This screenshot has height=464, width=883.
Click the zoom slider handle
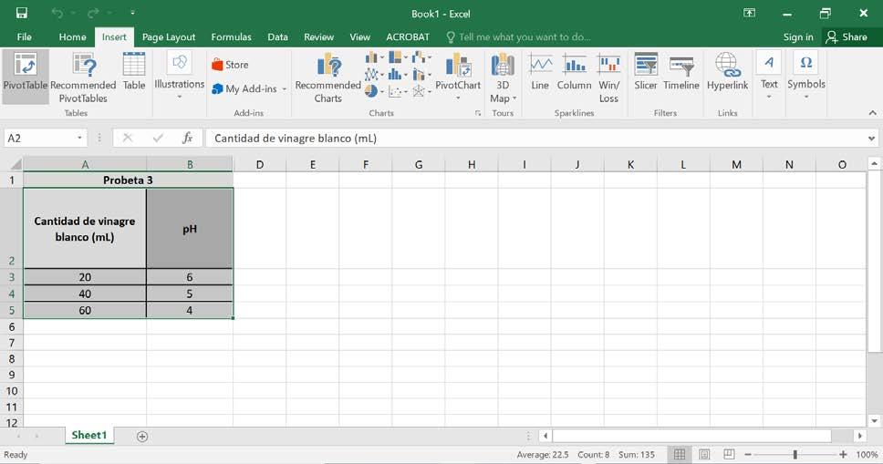(795, 454)
